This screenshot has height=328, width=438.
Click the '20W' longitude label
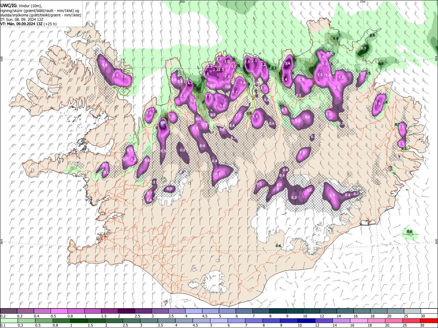pyautogui.click(x=182, y=2)
